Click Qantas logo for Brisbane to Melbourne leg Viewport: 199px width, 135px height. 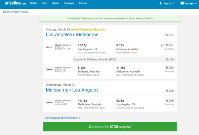tap(49, 69)
